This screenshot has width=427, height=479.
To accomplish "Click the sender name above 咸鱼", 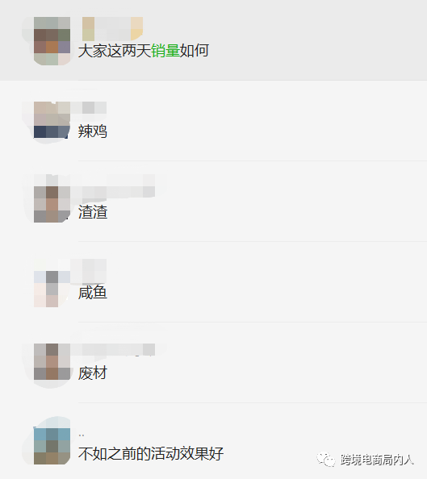I will [x=89, y=270].
